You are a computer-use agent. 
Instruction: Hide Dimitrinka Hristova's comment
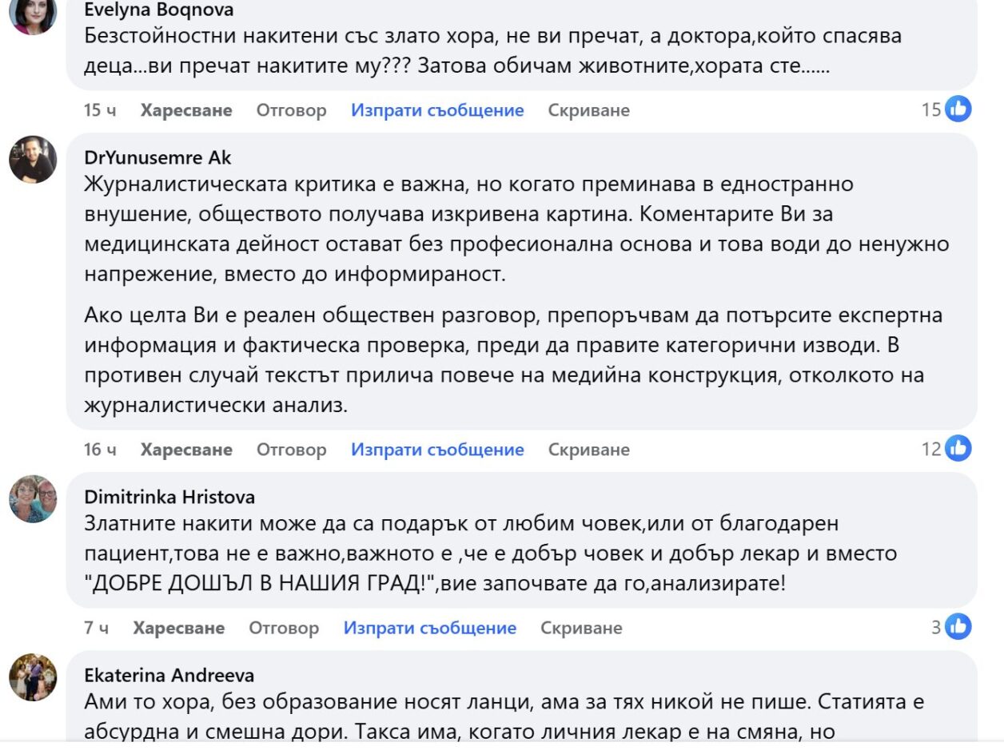[x=581, y=629]
